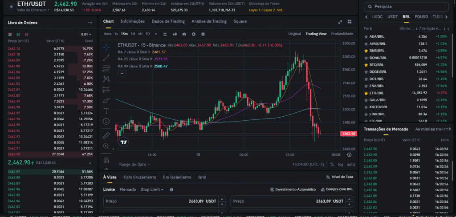Select the USDT market tab

[x=393, y=17]
